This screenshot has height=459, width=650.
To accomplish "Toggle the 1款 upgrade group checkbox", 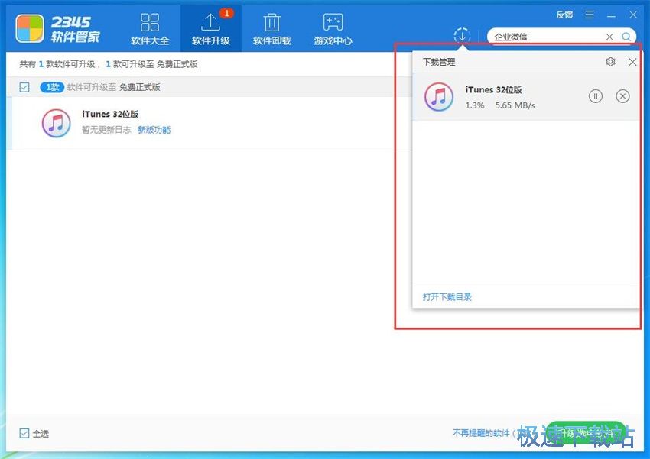I will pyautogui.click(x=24, y=87).
